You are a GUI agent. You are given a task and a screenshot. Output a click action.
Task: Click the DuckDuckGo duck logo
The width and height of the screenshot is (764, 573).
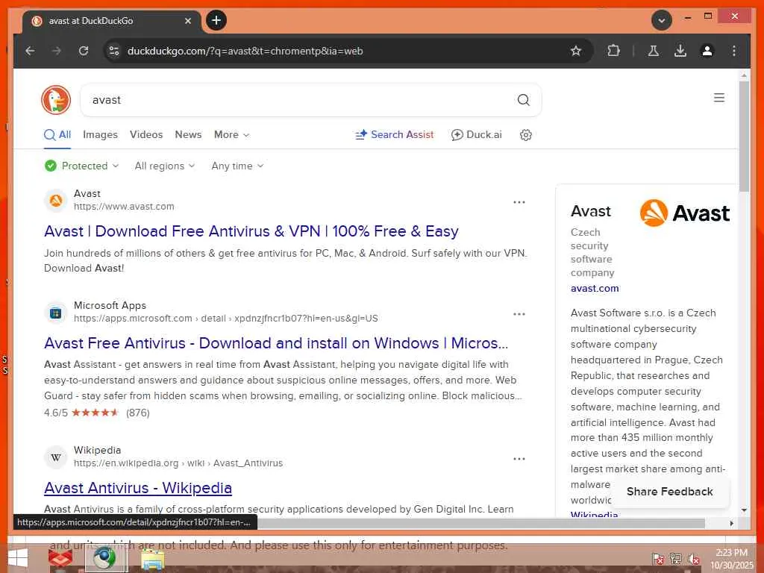click(56, 100)
